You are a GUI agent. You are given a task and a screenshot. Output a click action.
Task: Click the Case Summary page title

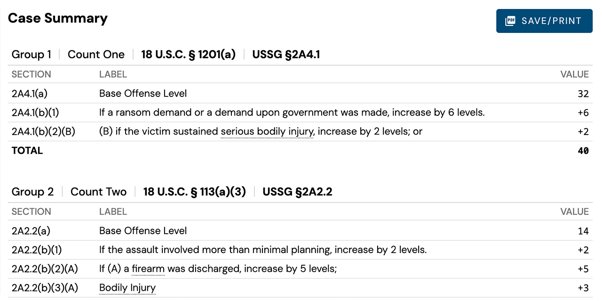[58, 18]
